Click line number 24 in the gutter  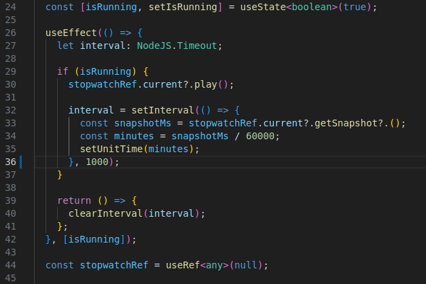[11, 7]
